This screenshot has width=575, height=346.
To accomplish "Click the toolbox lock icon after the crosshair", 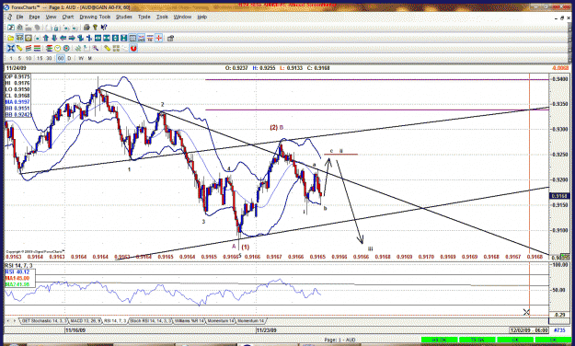I will pos(170,38).
